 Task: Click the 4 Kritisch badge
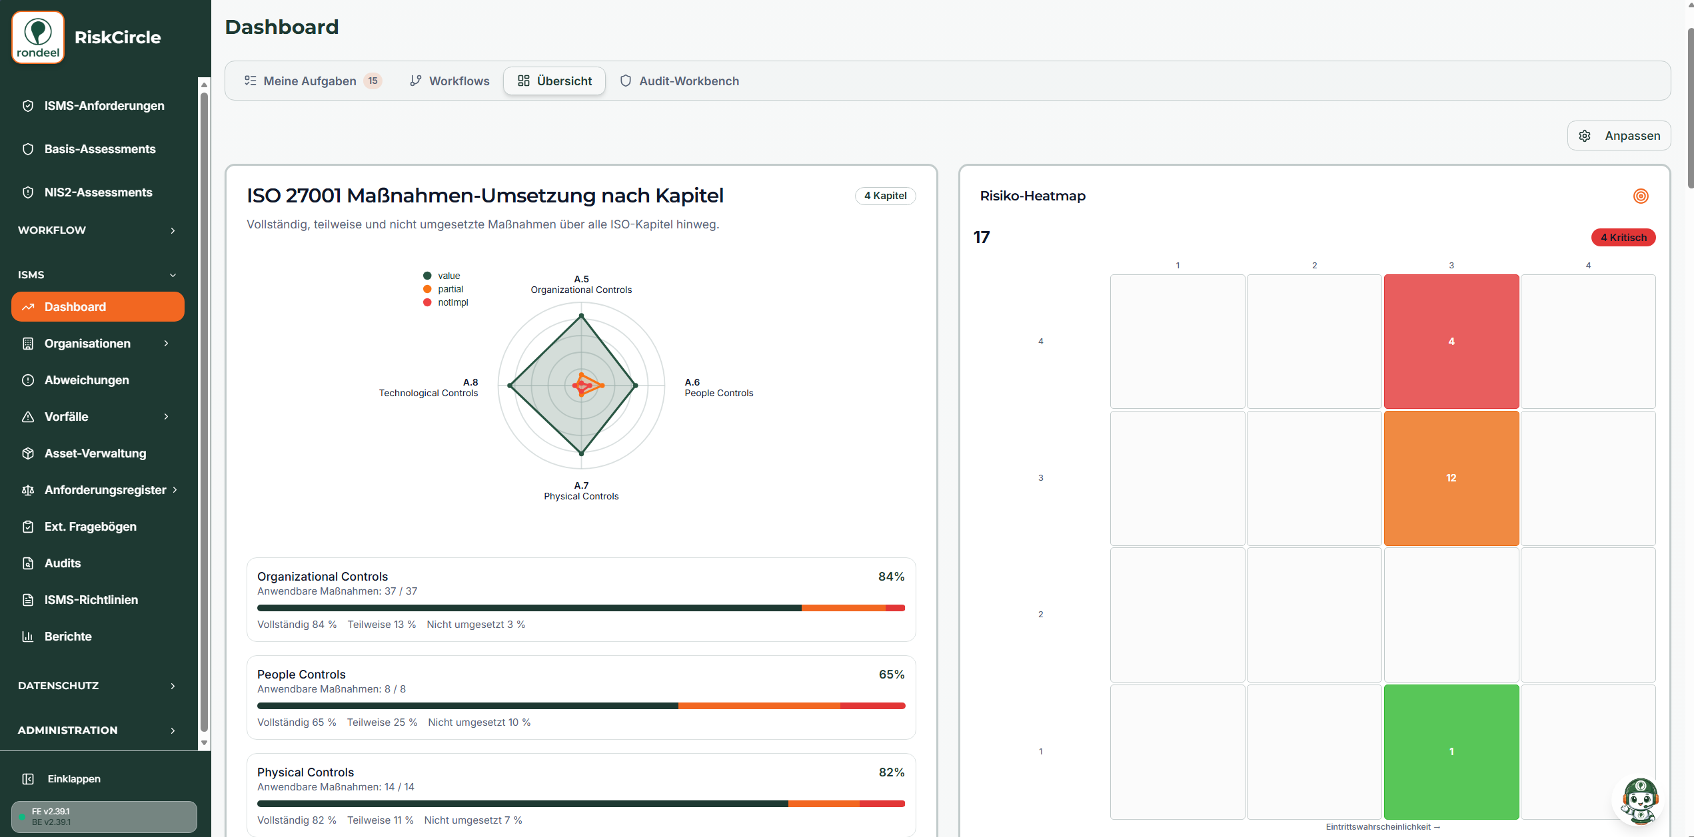[x=1623, y=238]
